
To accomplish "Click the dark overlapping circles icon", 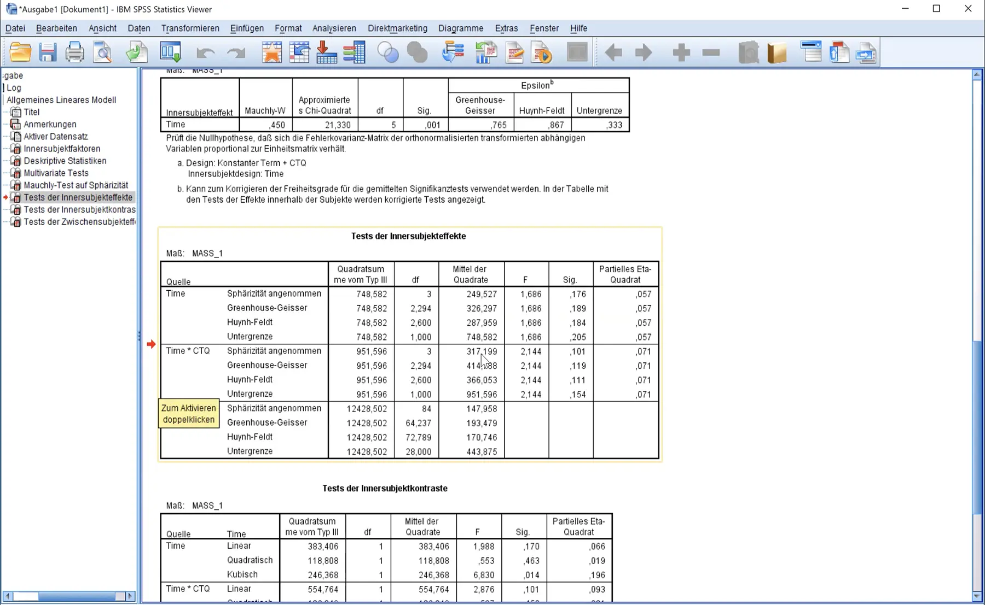I will pos(417,52).
